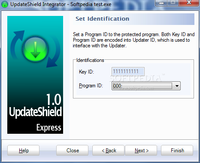The height and width of the screenshot is (163, 200).
Task: Click the Finish button
Action: click(x=177, y=151)
